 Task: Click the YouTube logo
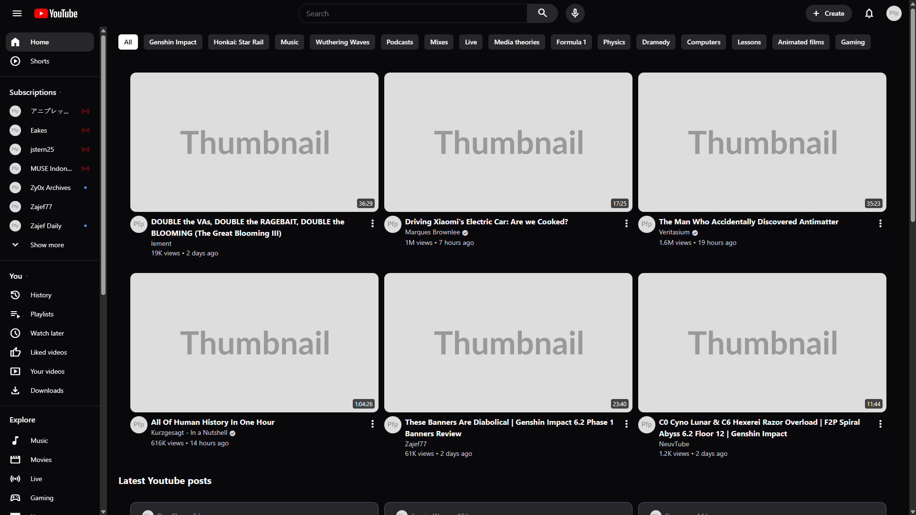[56, 13]
